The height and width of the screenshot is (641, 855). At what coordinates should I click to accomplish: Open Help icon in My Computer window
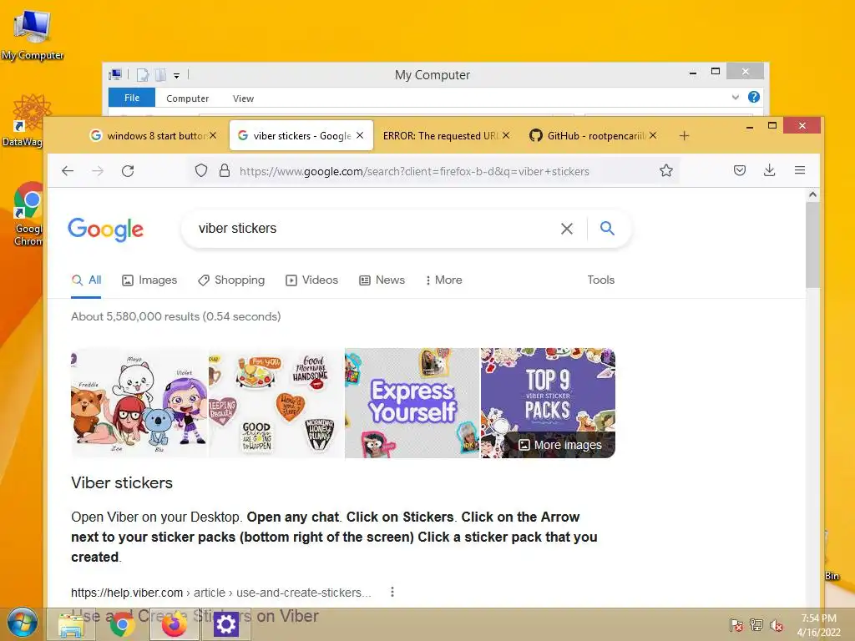tap(754, 97)
